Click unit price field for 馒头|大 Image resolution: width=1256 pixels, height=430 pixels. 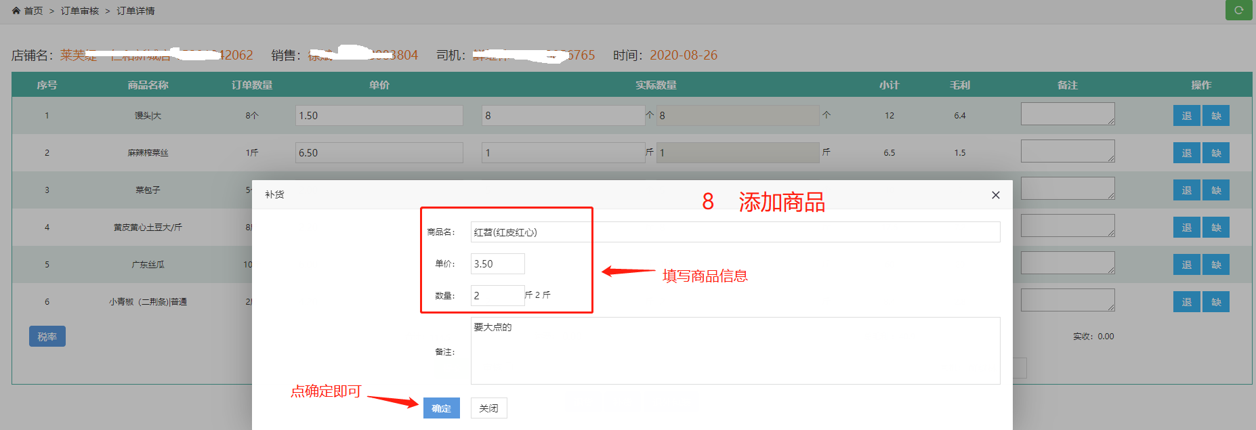click(379, 116)
